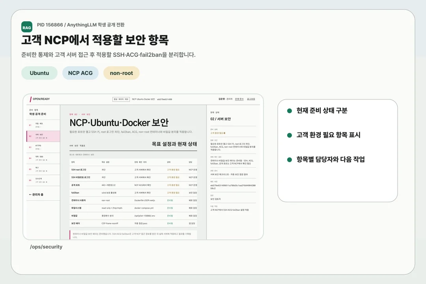
Task: Open sidebar item 05 복구
Action: pyautogui.click(x=43, y=170)
